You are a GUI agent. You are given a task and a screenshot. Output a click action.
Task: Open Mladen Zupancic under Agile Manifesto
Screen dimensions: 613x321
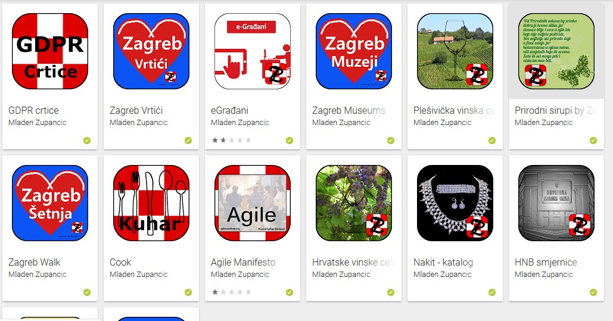pos(239,275)
